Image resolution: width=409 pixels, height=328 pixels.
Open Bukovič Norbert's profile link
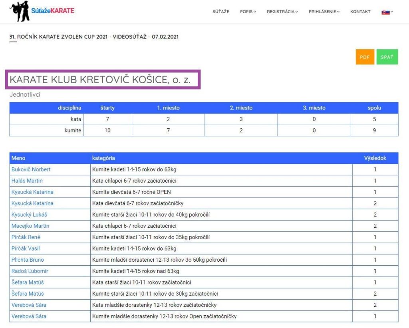(31, 169)
